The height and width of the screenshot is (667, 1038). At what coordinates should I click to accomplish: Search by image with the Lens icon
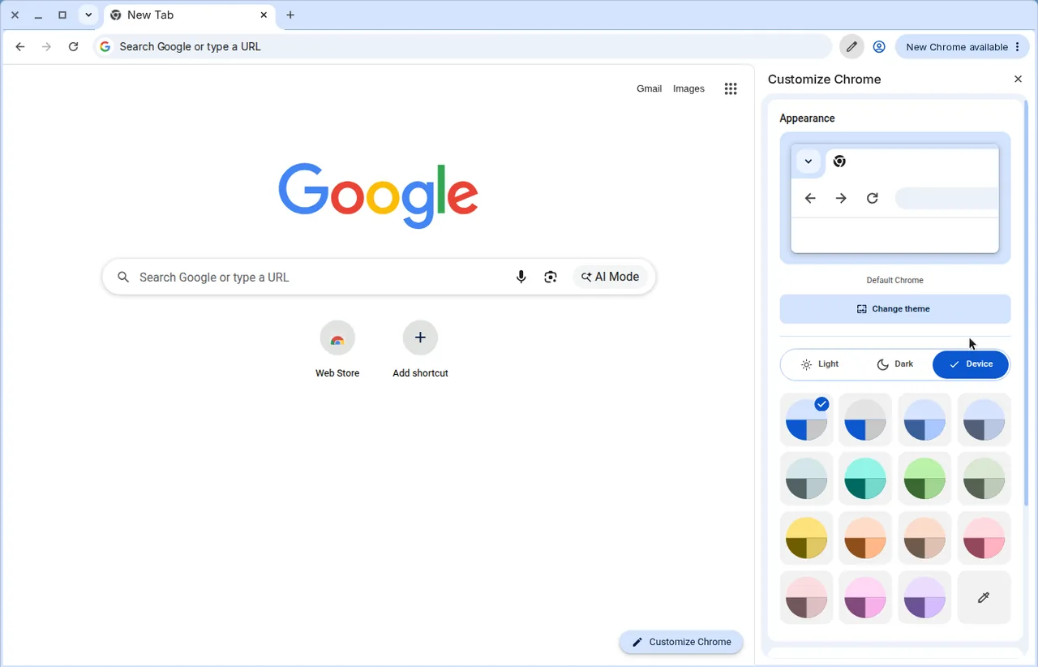click(551, 278)
